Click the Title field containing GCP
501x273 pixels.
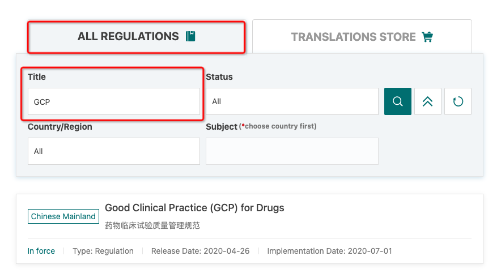click(114, 101)
